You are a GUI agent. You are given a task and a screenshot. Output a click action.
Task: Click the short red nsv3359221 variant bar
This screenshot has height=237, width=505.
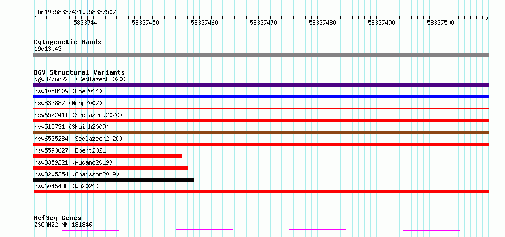coord(111,168)
